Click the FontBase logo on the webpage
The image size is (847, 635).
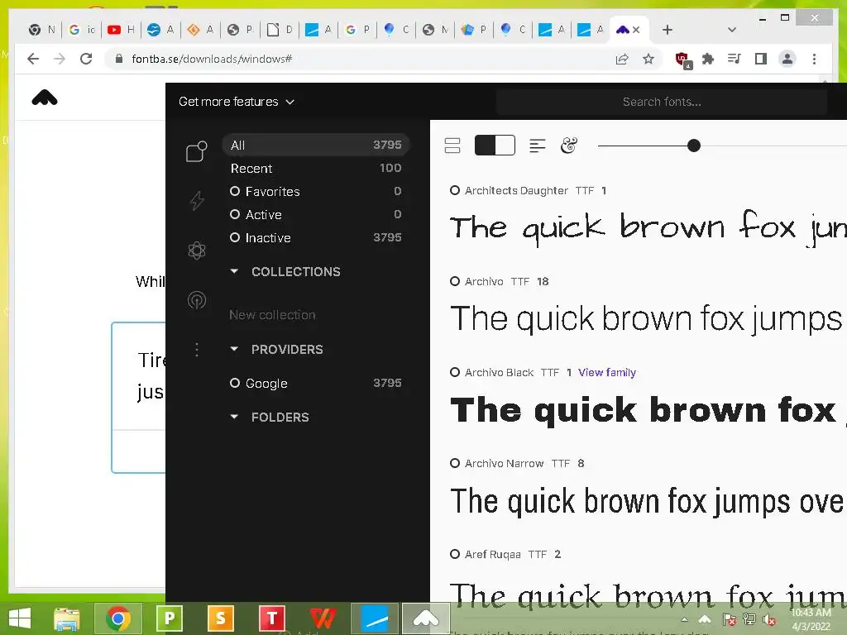click(x=45, y=98)
